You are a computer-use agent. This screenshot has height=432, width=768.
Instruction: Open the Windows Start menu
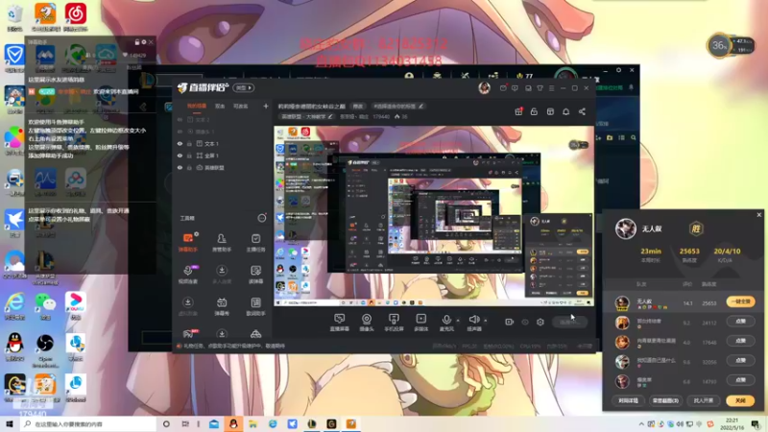click(10, 423)
